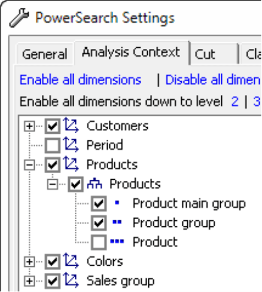Click the two-dot level icon beside Product group

tap(117, 222)
